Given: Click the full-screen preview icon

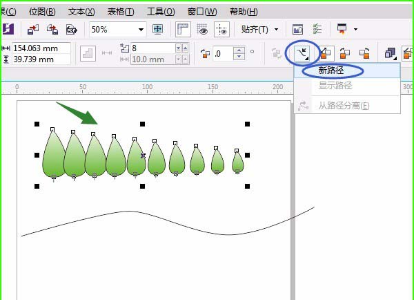Looking at the screenshot, I should (x=158, y=29).
